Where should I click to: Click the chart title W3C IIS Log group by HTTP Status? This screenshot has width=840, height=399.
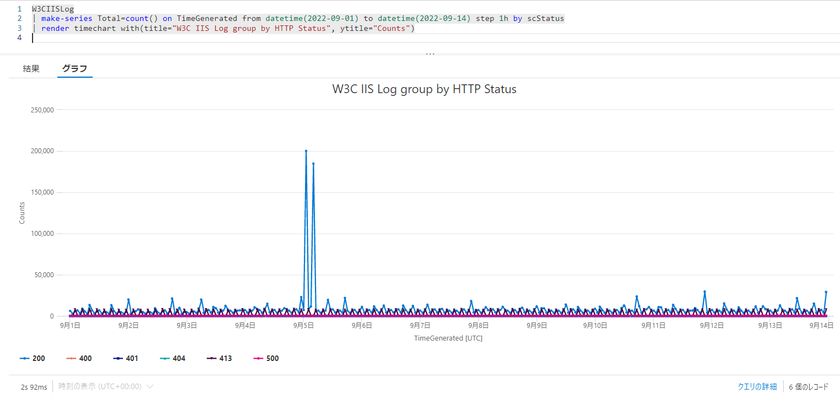tap(424, 89)
